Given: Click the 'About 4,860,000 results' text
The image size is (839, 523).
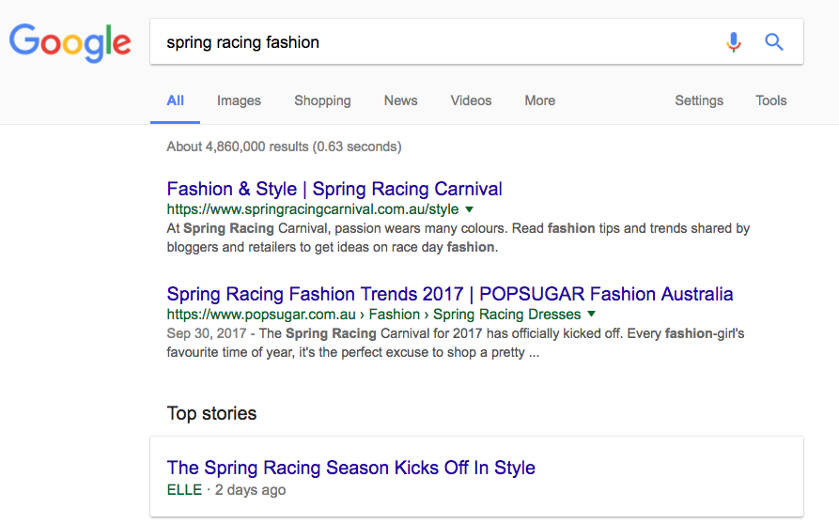Looking at the screenshot, I should 284,146.
